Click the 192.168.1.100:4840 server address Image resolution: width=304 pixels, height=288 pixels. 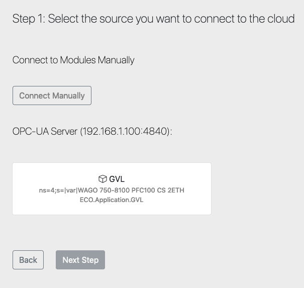point(125,131)
